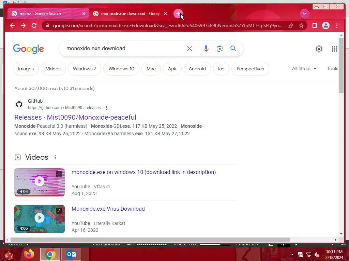Select the Ios filter chip
This screenshot has width=349, height=261.
[221, 69]
